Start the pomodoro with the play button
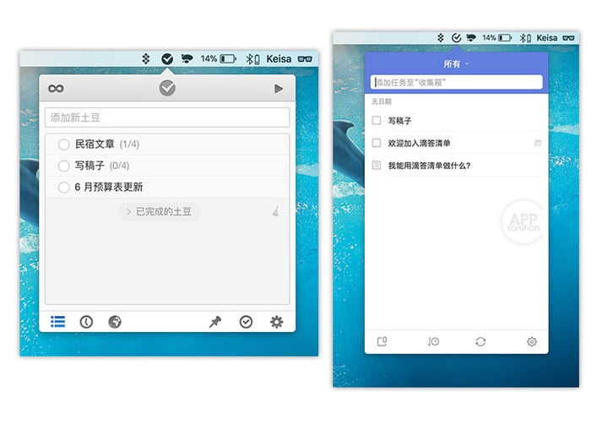Image resolution: width=608 pixels, height=430 pixels. coord(279,89)
